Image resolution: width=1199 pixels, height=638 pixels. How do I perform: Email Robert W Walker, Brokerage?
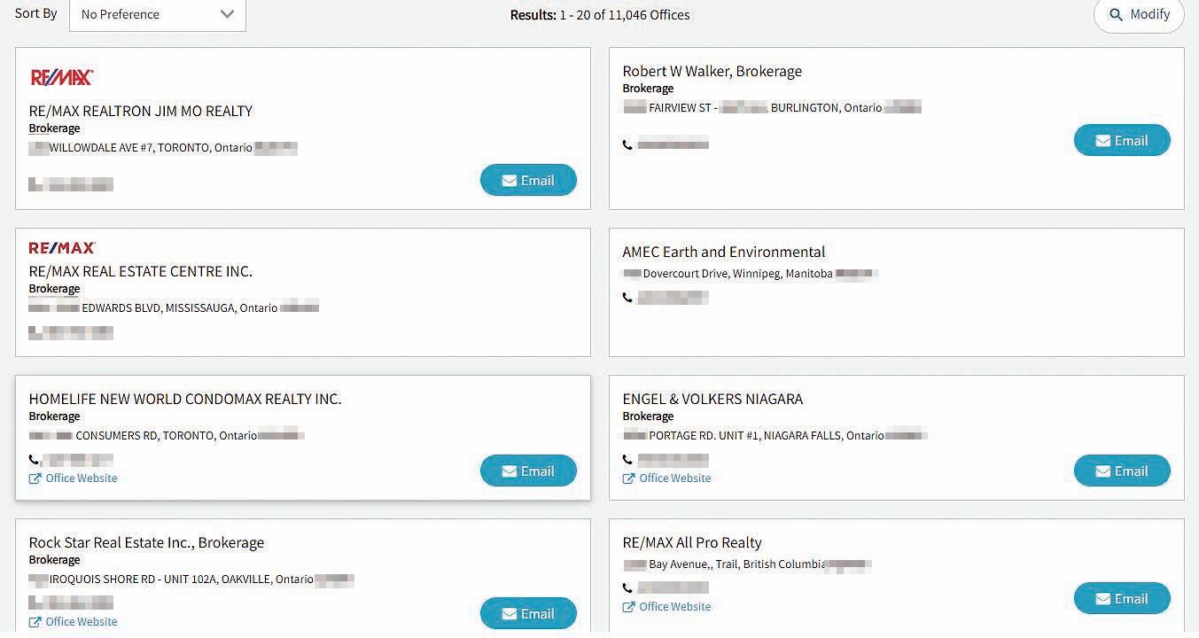(x=1122, y=141)
